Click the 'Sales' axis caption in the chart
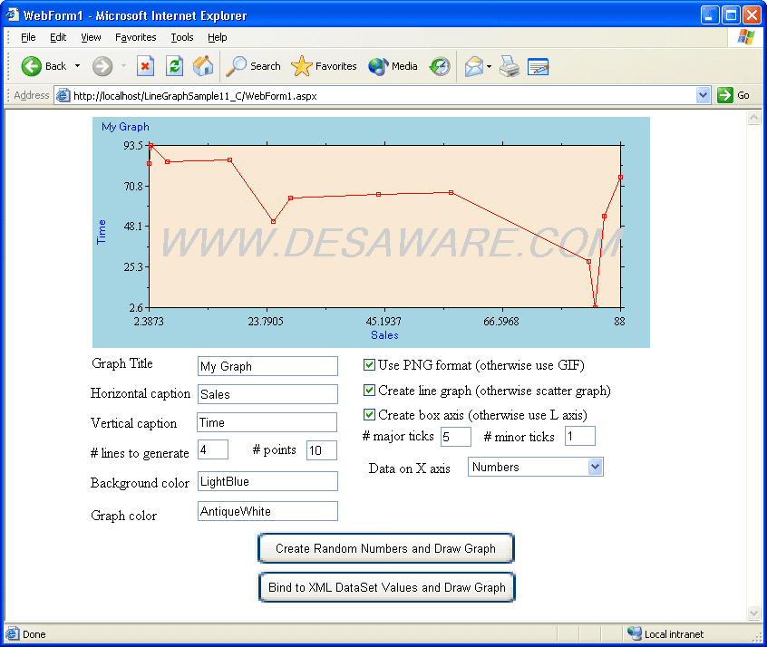Screen dimensions: 767x647 (384, 335)
